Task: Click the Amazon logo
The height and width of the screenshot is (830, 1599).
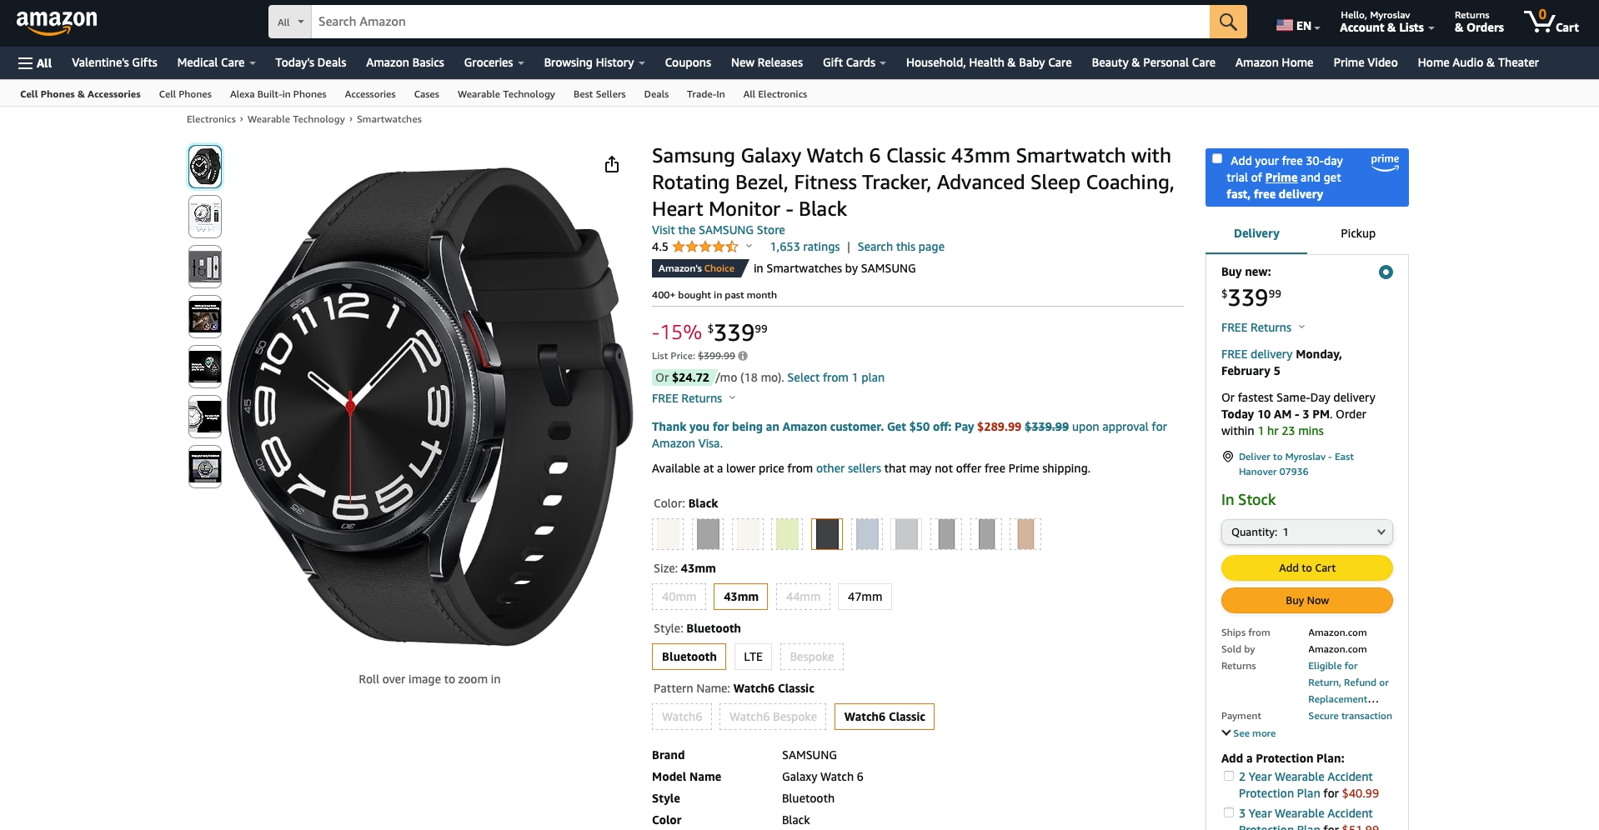Action: pyautogui.click(x=57, y=22)
